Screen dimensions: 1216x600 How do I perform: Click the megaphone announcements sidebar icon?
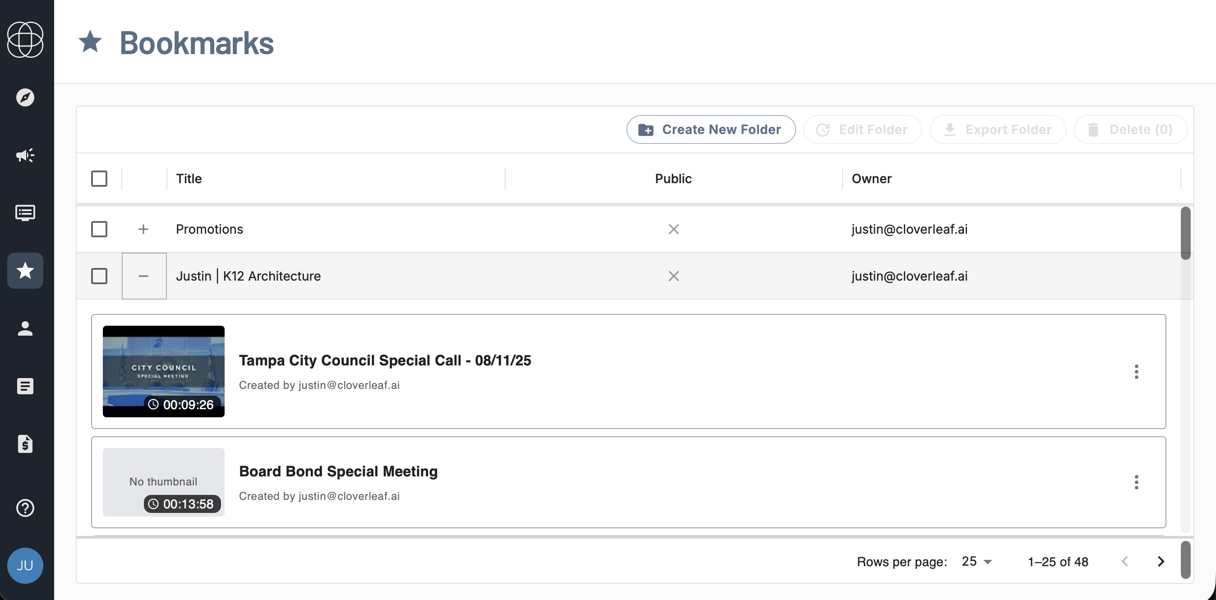25,155
